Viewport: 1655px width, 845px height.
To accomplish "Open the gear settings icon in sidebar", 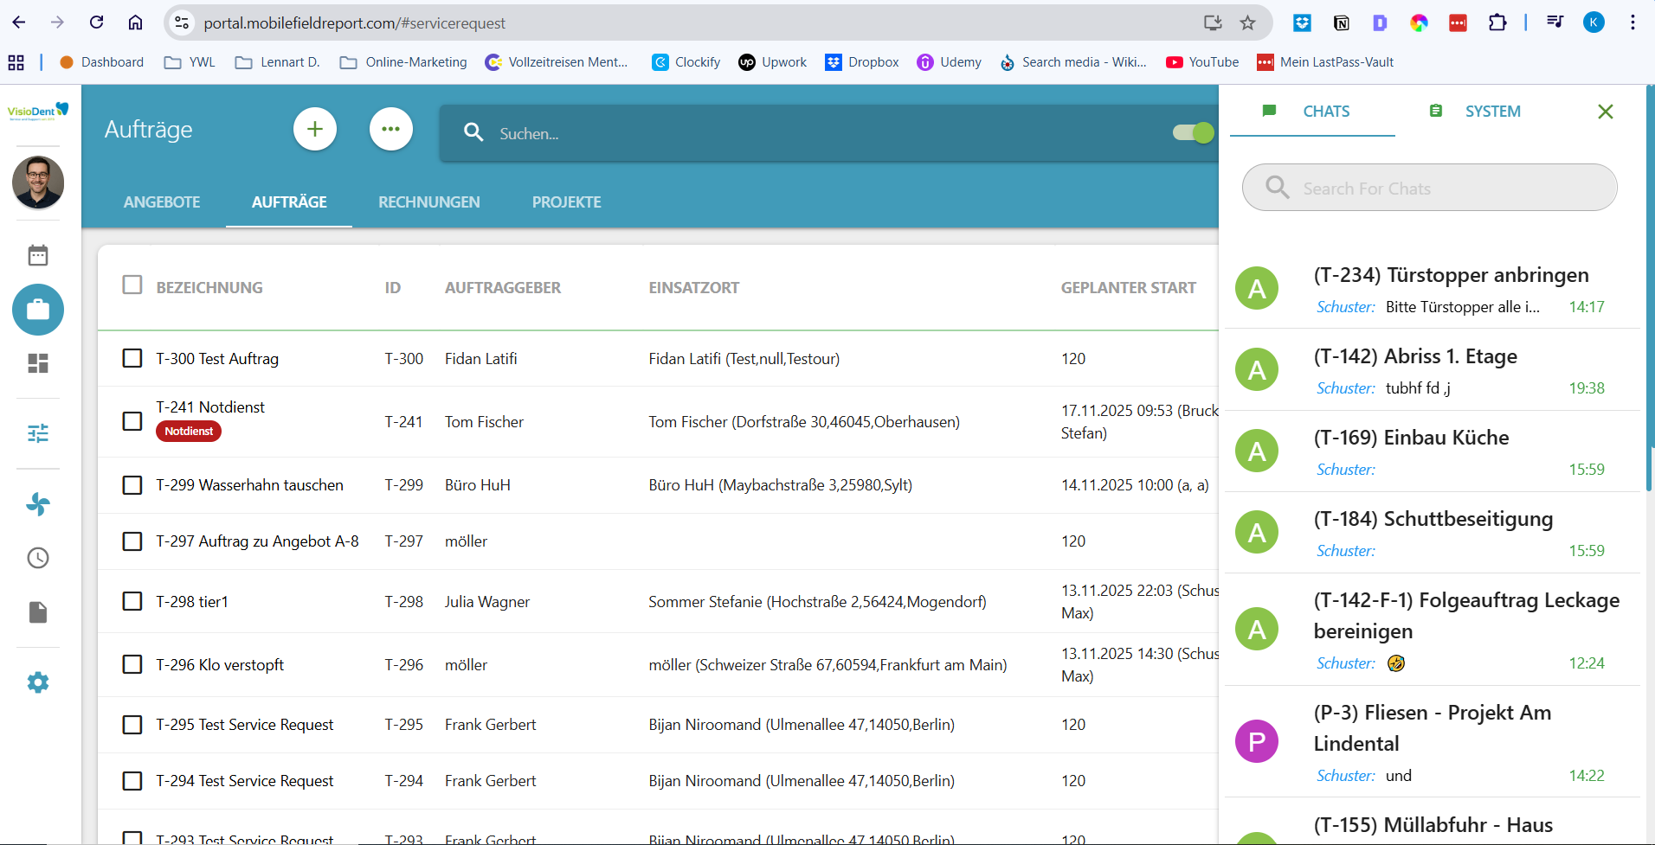I will click(x=38, y=682).
